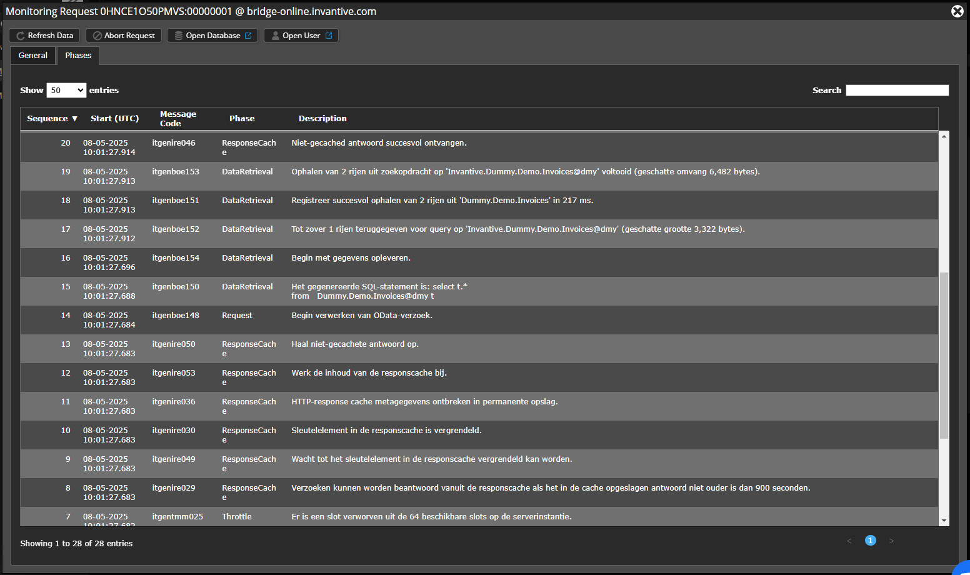
Task: Click the Refresh Data button
Action: pyautogui.click(x=44, y=36)
